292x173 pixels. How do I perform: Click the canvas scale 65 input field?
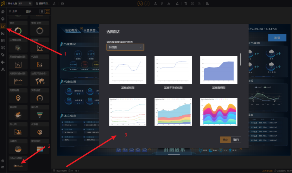point(25,4)
